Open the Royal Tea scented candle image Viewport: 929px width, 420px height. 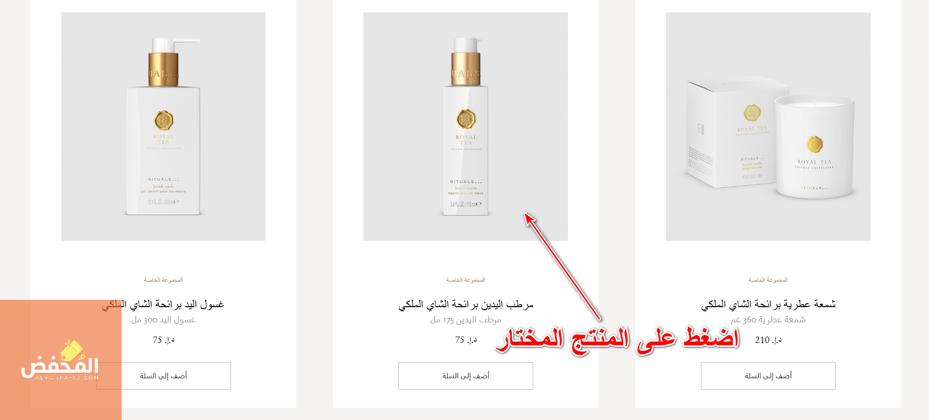[x=768, y=127]
